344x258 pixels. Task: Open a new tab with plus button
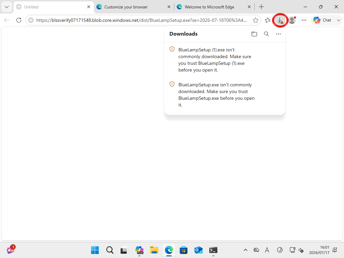pyautogui.click(x=261, y=7)
